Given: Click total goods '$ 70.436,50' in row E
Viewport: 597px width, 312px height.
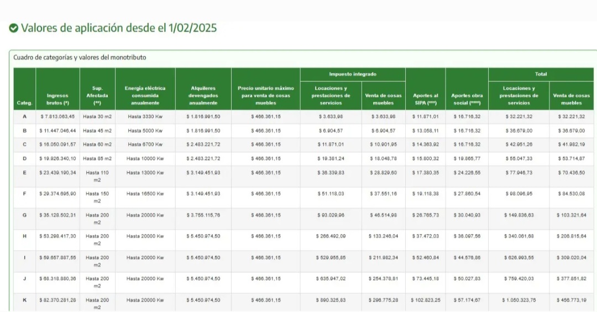Looking at the screenshot, I should pos(571,173).
